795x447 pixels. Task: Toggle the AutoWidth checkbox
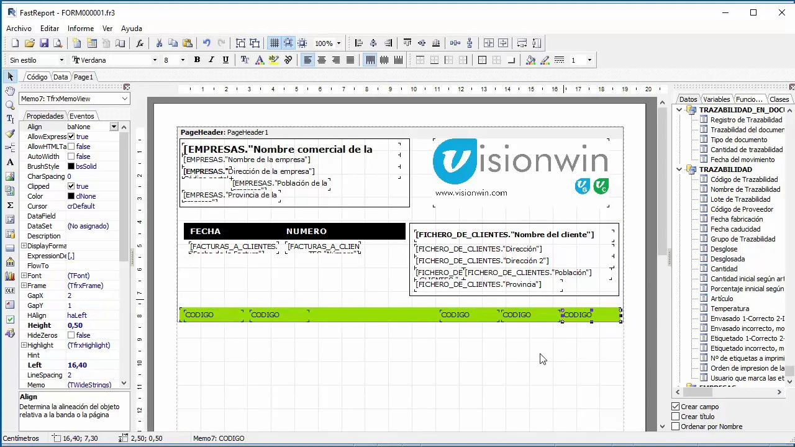71,156
